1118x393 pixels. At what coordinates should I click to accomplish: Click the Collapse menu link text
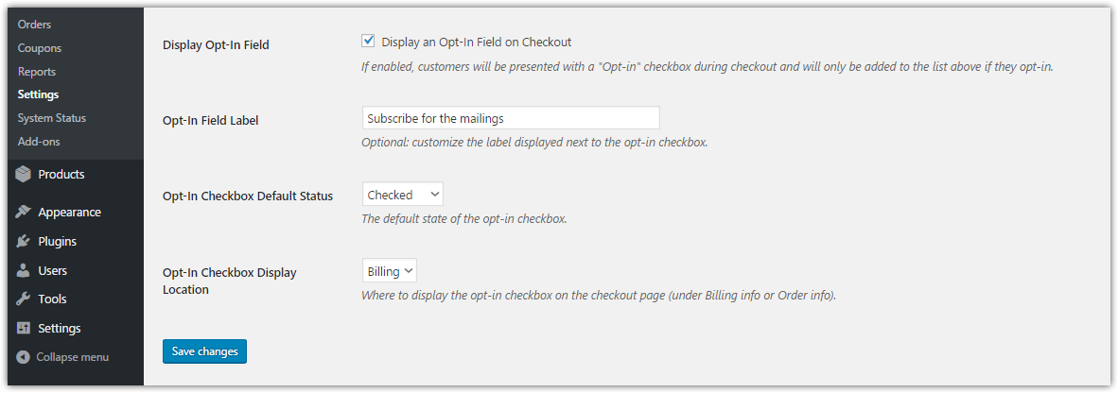72,358
